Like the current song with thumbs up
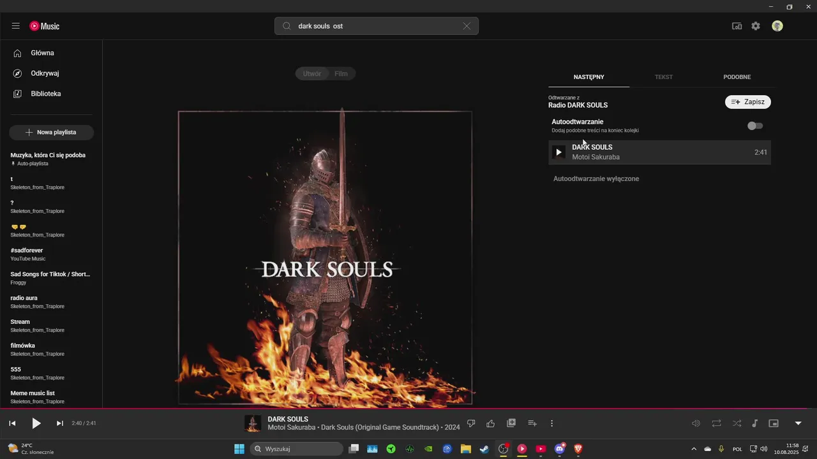This screenshot has height=459, width=817. pos(491,423)
